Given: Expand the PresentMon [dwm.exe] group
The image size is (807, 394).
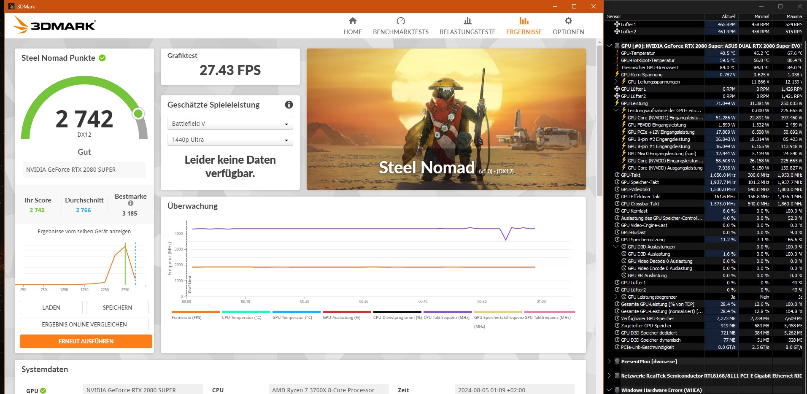Looking at the screenshot, I should (609, 362).
